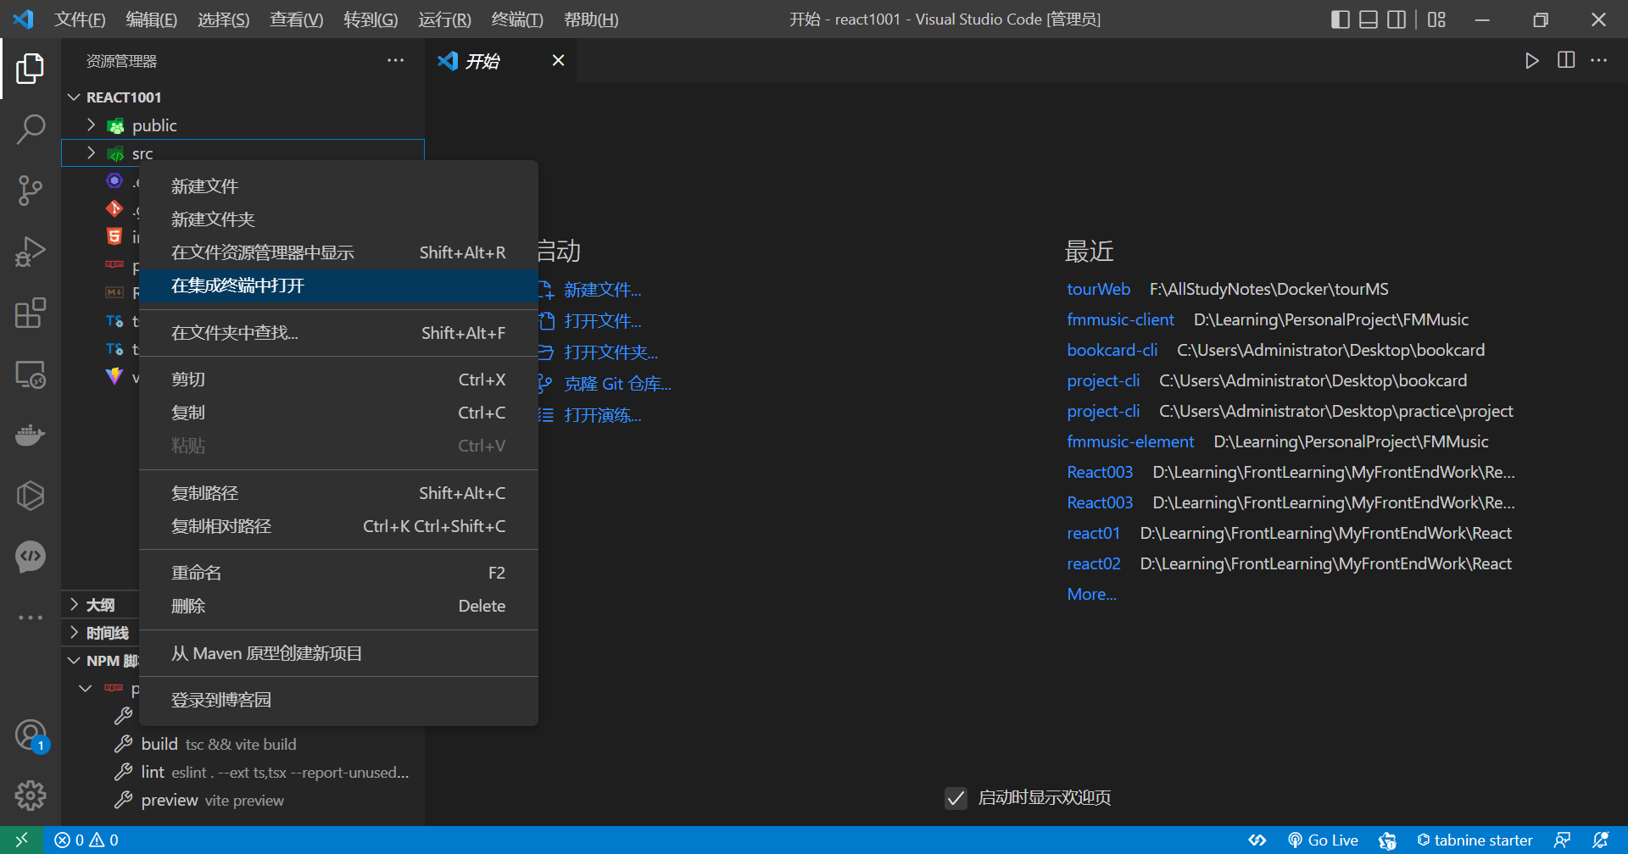Expand the 大纲 section

click(74, 604)
